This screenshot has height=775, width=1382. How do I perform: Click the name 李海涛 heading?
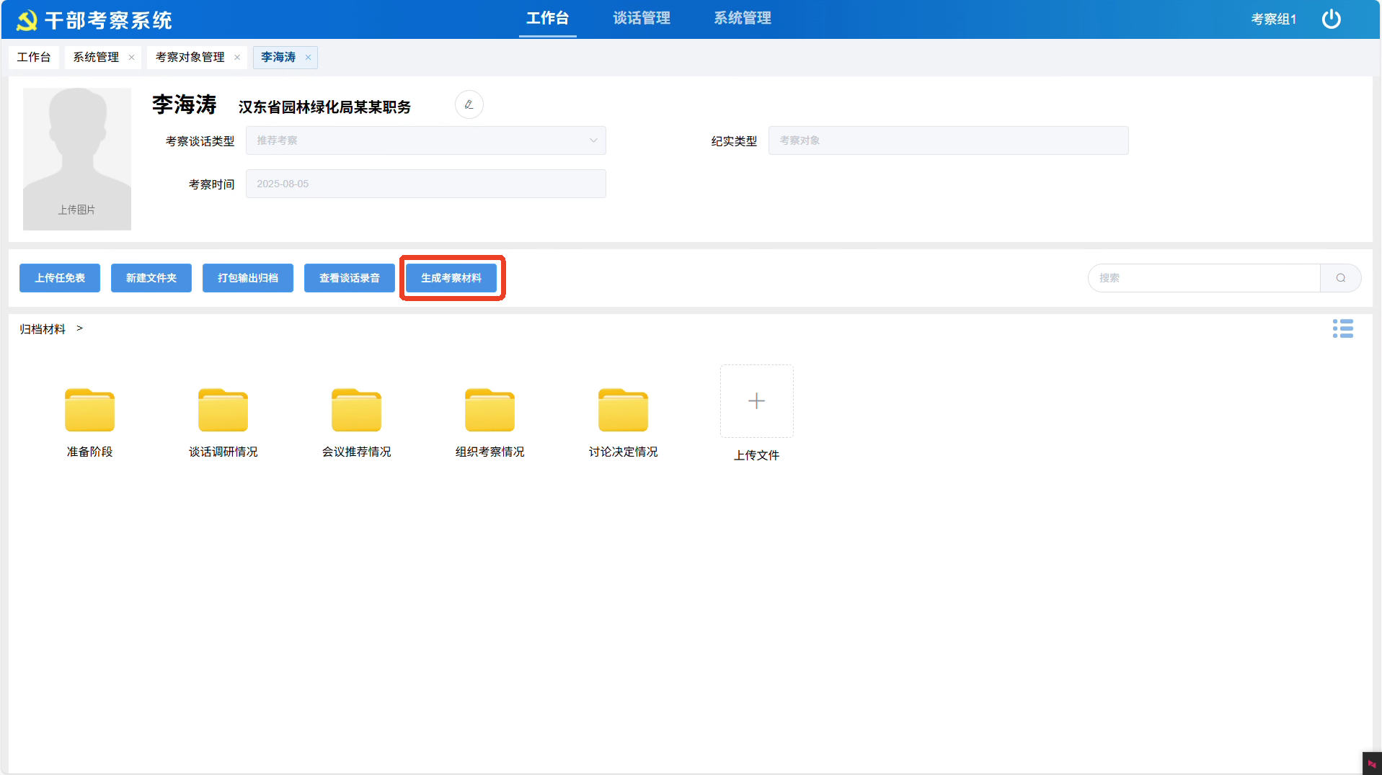[x=184, y=105]
